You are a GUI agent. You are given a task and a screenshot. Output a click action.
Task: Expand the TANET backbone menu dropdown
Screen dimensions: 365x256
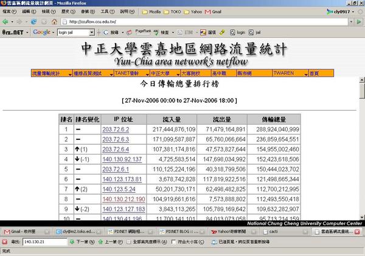tap(147, 74)
